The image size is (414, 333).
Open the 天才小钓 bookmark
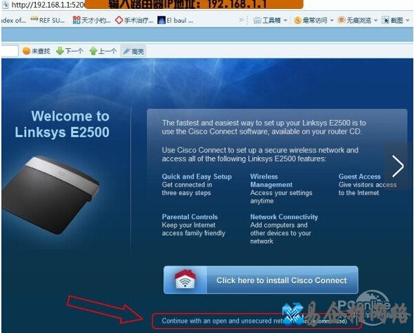tap(92, 20)
